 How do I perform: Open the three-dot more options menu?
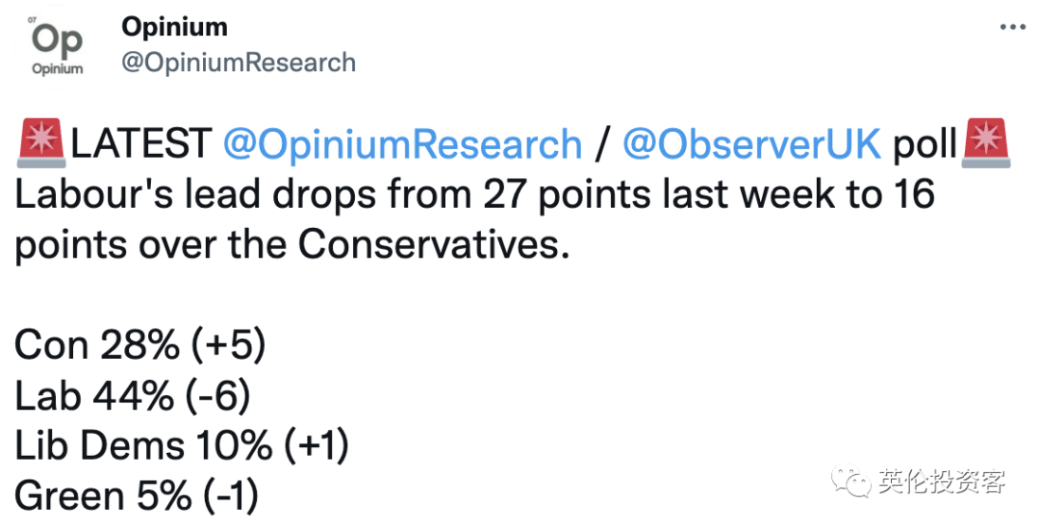pyautogui.click(x=1012, y=27)
